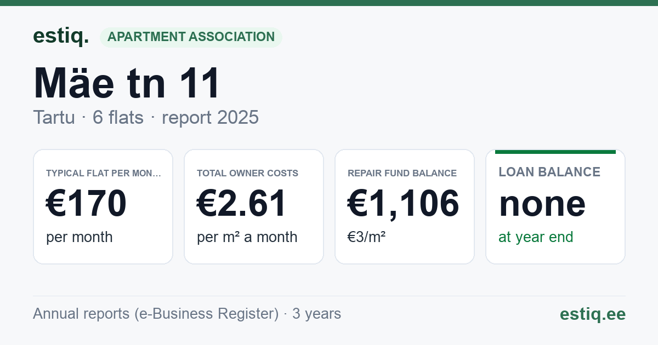Open the Repair fund balance card
658x345 pixels.
[405, 206]
